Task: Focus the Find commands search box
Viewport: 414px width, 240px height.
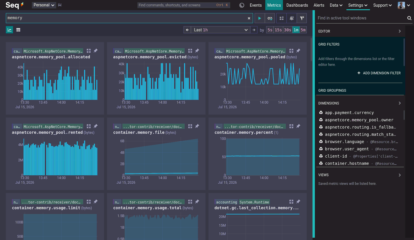Action: (x=184, y=5)
